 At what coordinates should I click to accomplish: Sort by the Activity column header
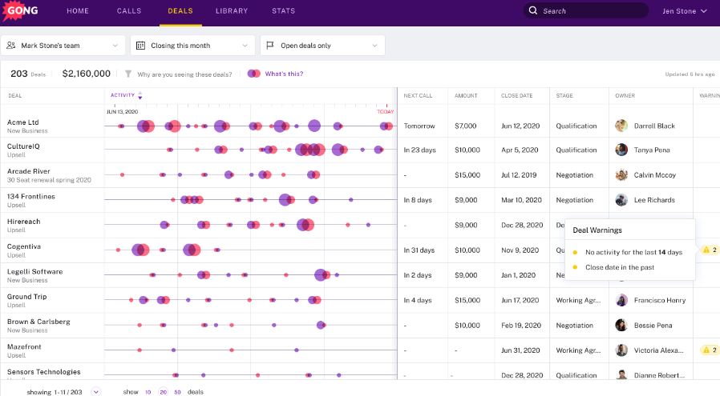pyautogui.click(x=123, y=95)
